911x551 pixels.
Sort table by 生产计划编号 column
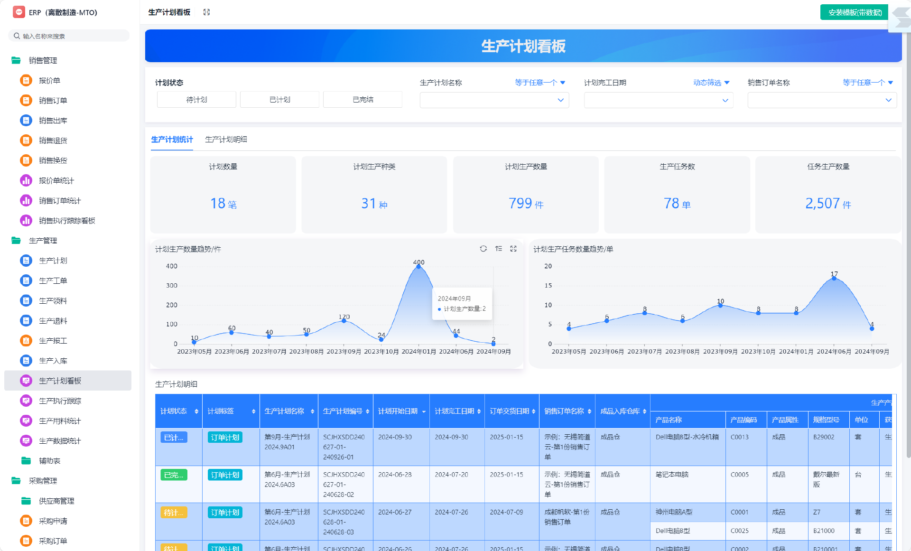coord(367,411)
